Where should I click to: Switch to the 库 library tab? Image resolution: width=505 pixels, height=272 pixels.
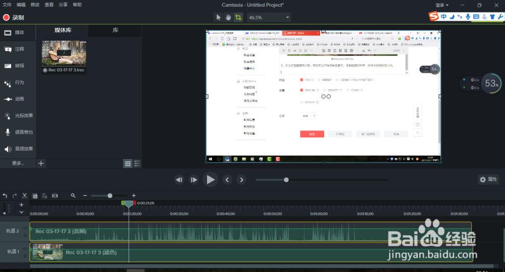pos(115,30)
